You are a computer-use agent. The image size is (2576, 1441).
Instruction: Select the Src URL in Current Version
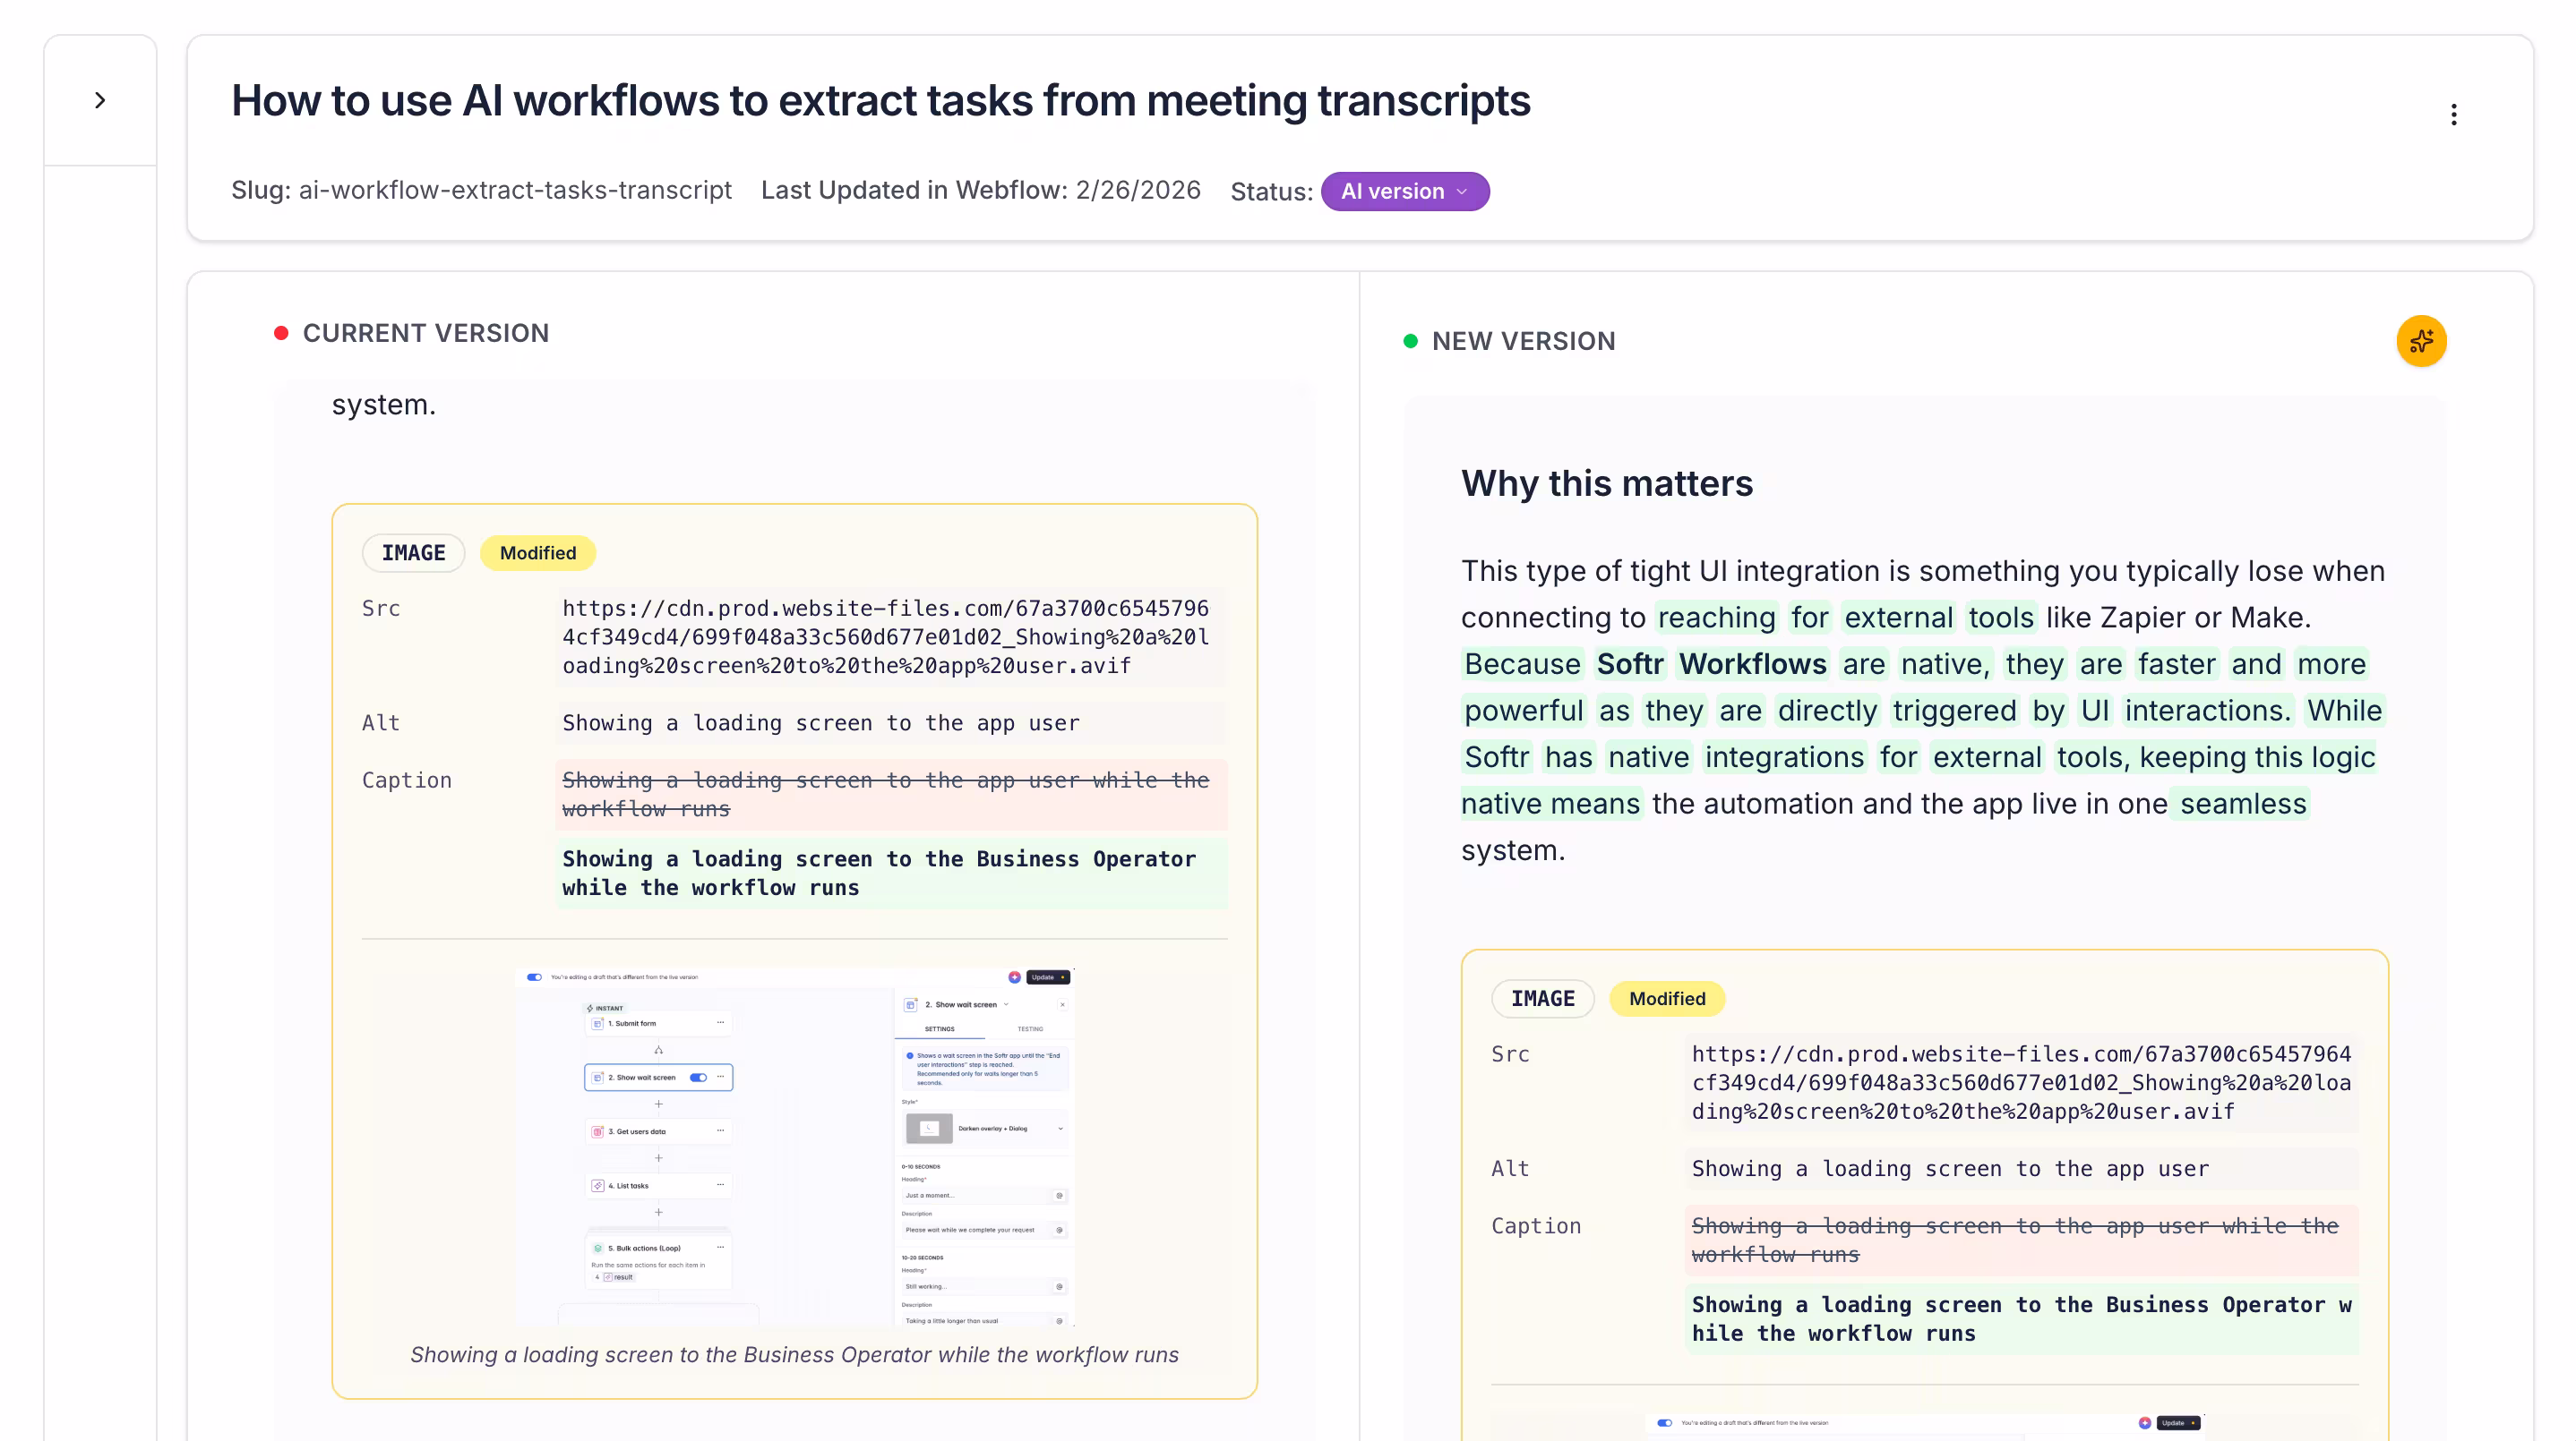tap(886, 636)
